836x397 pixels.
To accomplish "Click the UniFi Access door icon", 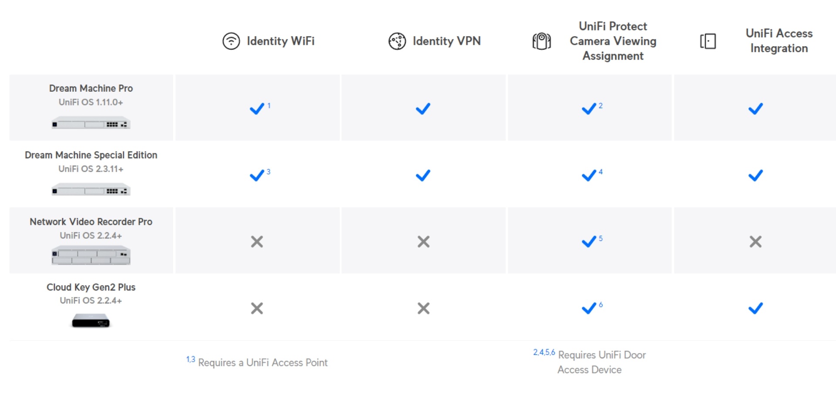I will point(708,41).
